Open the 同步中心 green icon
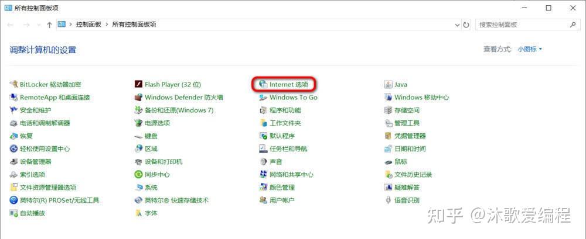The image size is (586, 239). click(139, 175)
